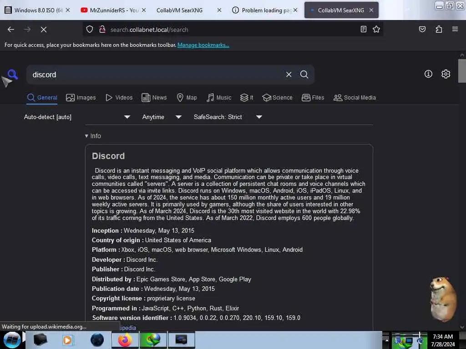The width and height of the screenshot is (466, 349).
Task: Open Firefox from the taskbar
Action: pyautogui.click(x=125, y=340)
